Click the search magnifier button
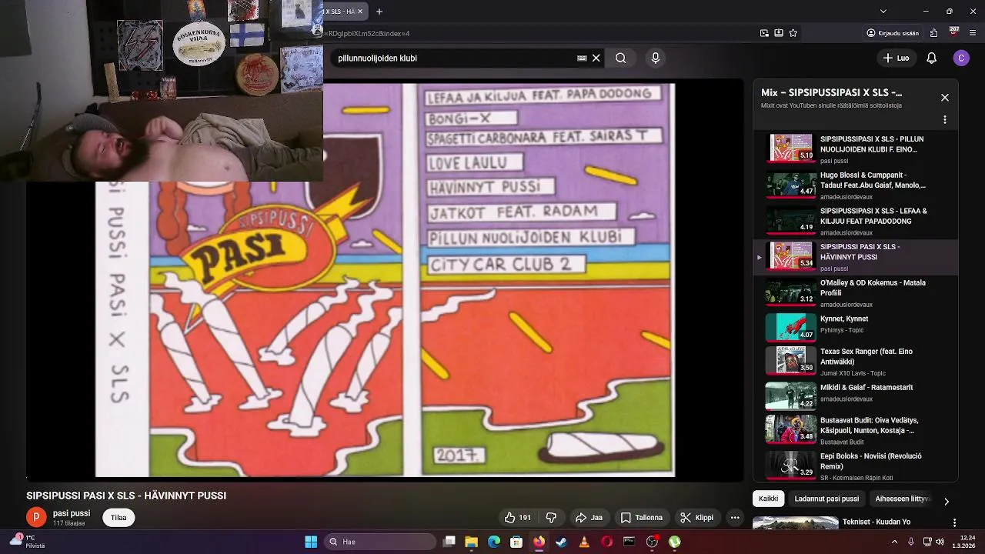 pyautogui.click(x=620, y=58)
